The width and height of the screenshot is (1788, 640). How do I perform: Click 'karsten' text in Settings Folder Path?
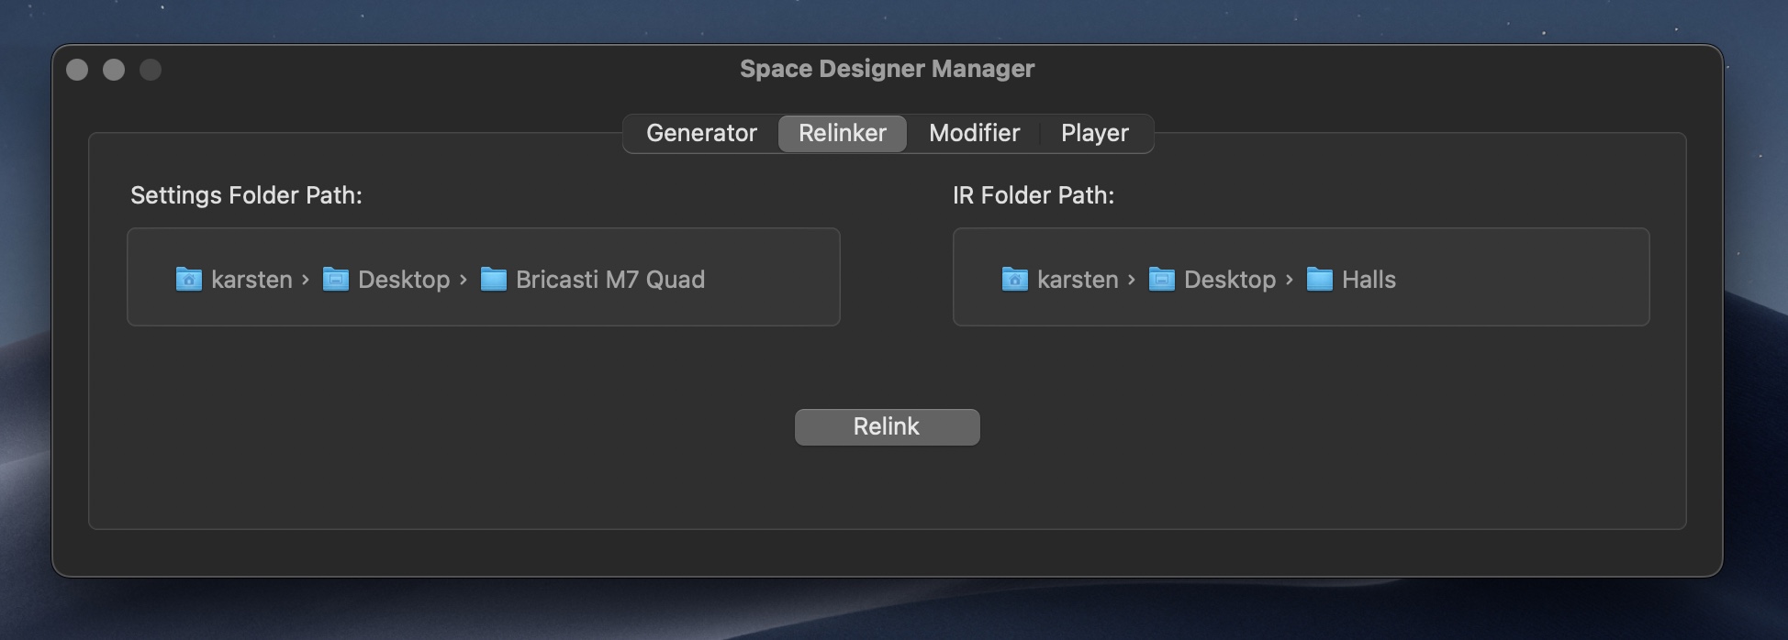pos(251,280)
